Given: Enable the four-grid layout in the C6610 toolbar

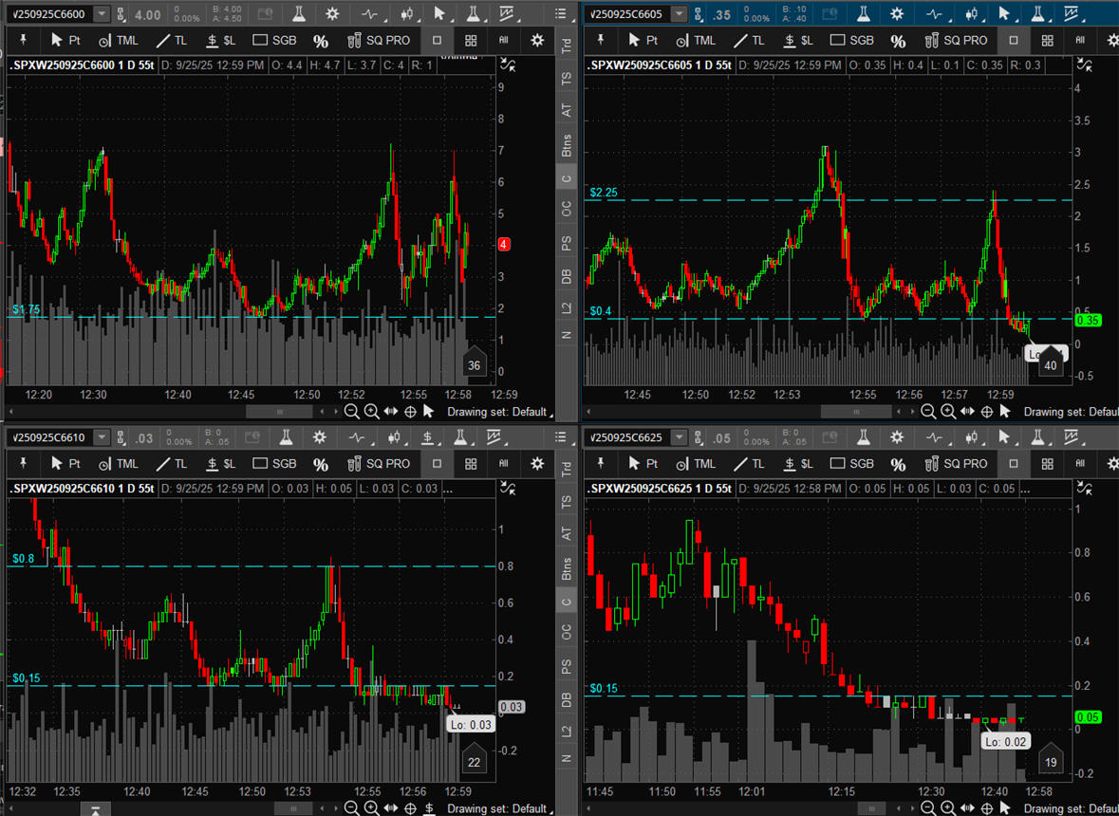Looking at the screenshot, I should 471,464.
